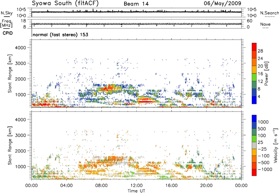279x193 pixels.
Task: Click the N.Sky noise trace plot
Action: click(x=136, y=13)
